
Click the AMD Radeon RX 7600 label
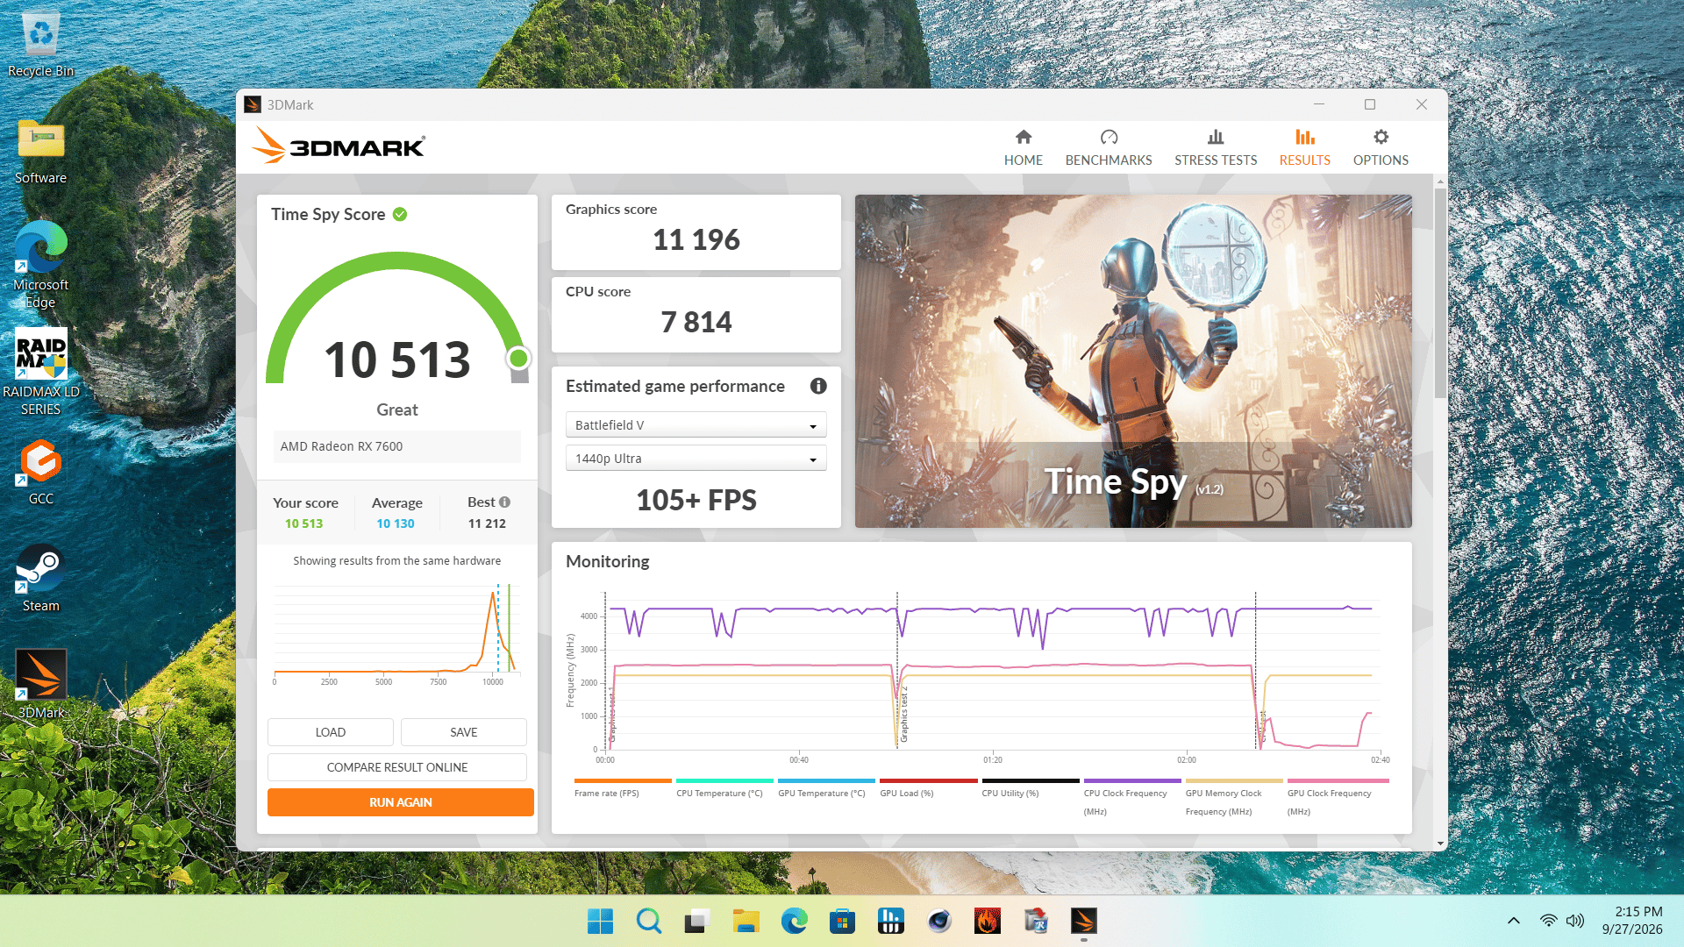pyautogui.click(x=341, y=446)
